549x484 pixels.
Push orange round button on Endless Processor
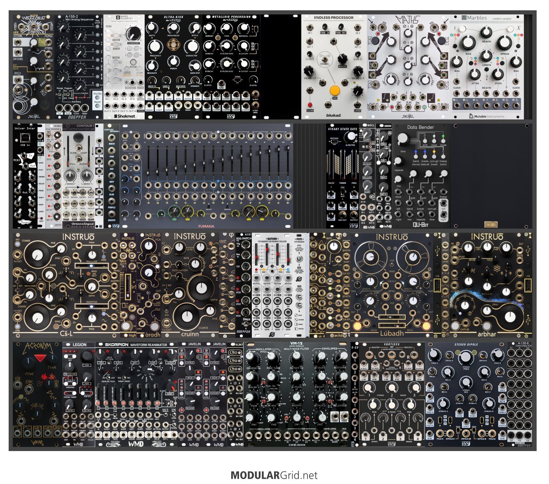coord(334,90)
